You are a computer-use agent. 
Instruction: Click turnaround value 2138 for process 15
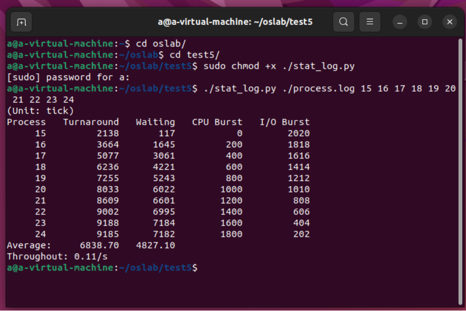(108, 133)
